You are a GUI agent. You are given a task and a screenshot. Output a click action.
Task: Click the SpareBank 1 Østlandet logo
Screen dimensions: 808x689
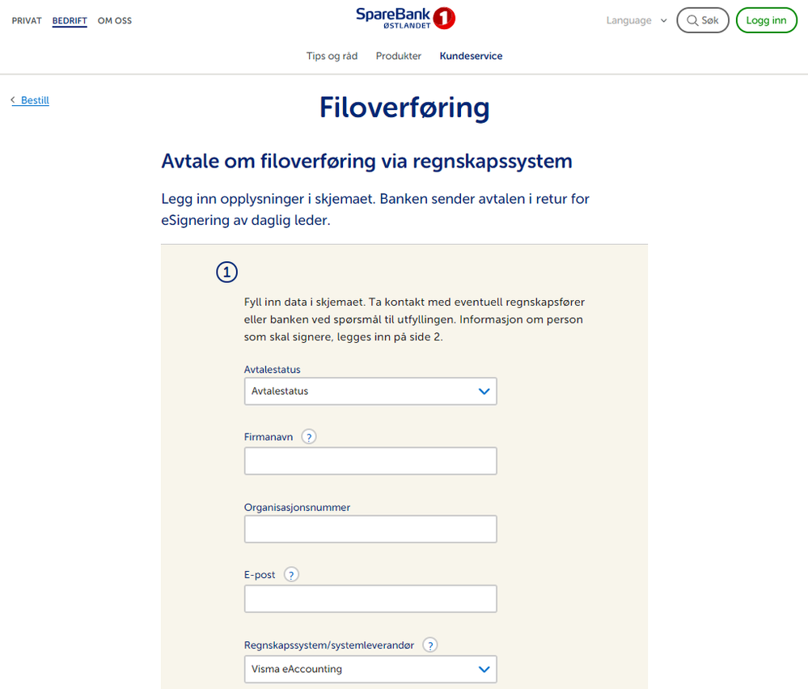click(x=405, y=18)
